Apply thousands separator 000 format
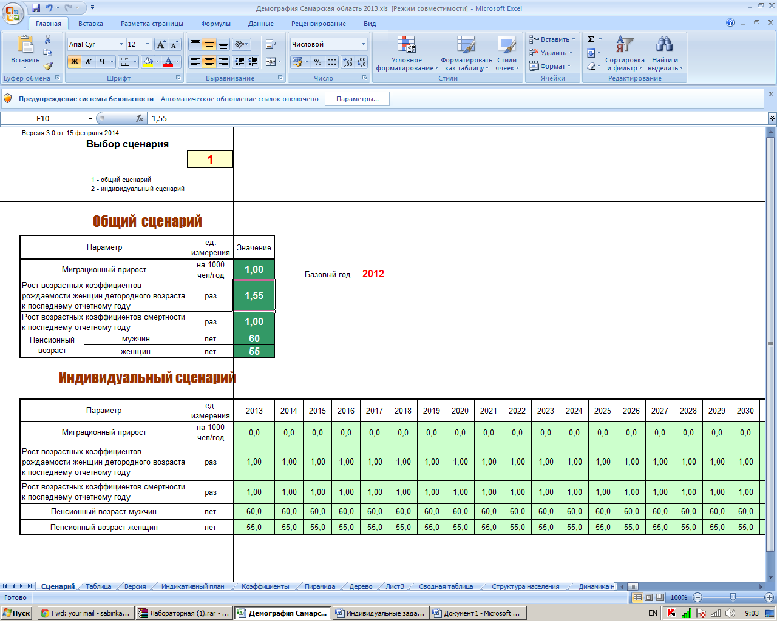Image resolution: width=777 pixels, height=621 pixels. (x=332, y=62)
